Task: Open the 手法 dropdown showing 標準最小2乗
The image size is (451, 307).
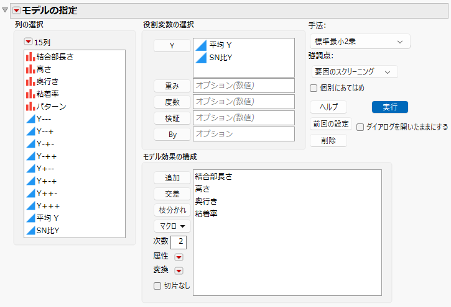Action: coord(360,42)
